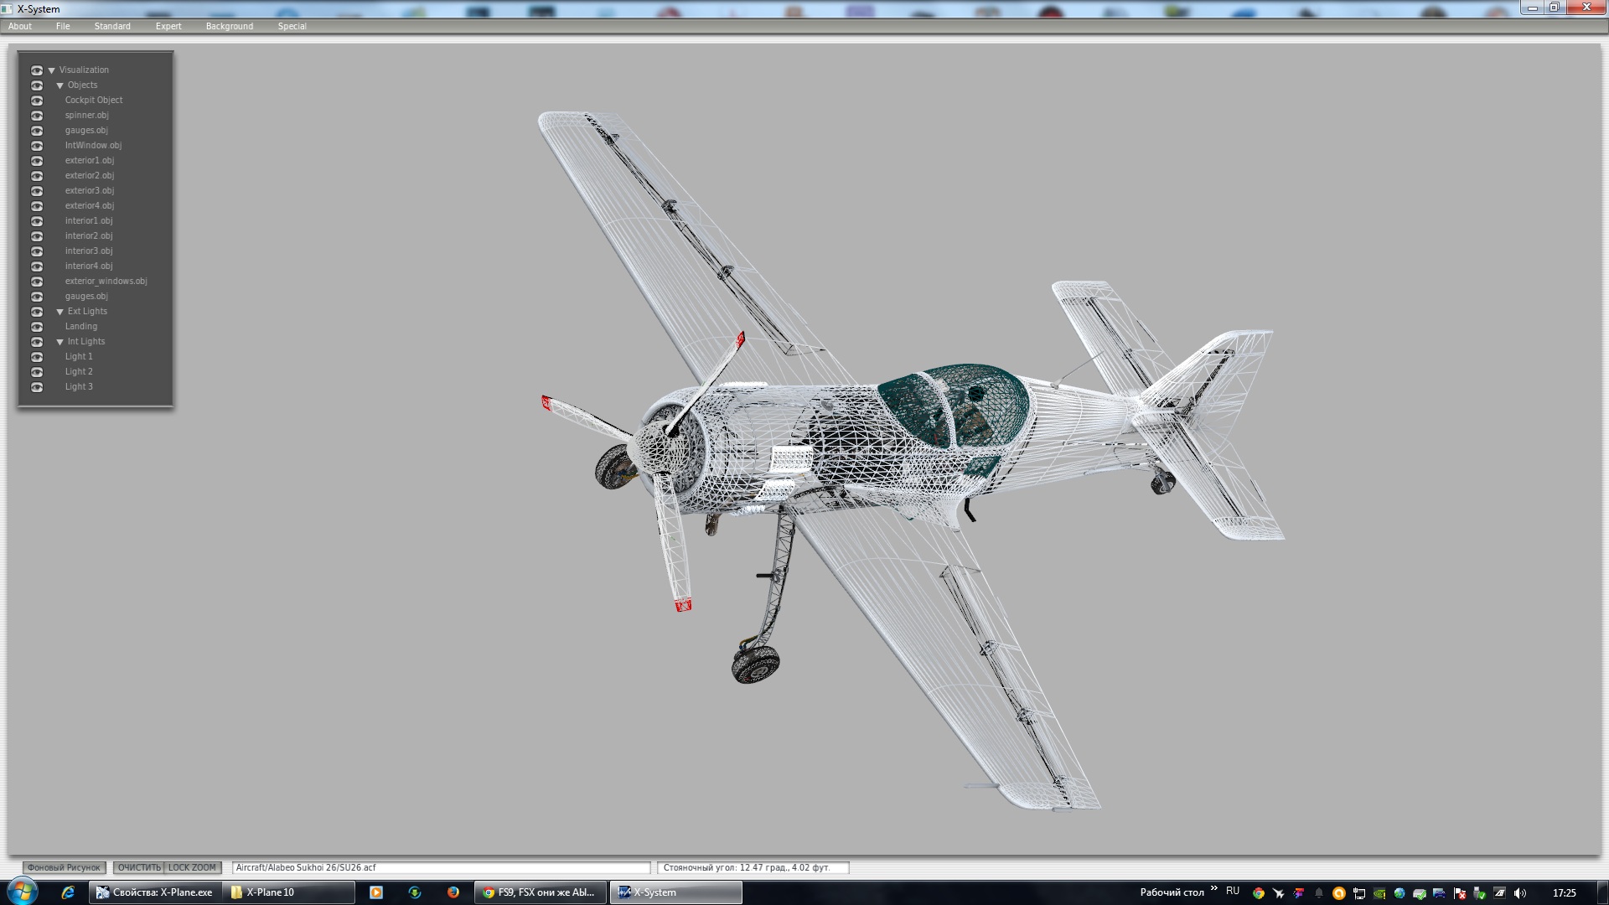
Task: Hide IntWindow.obj using its eye icon
Action: coord(37,146)
